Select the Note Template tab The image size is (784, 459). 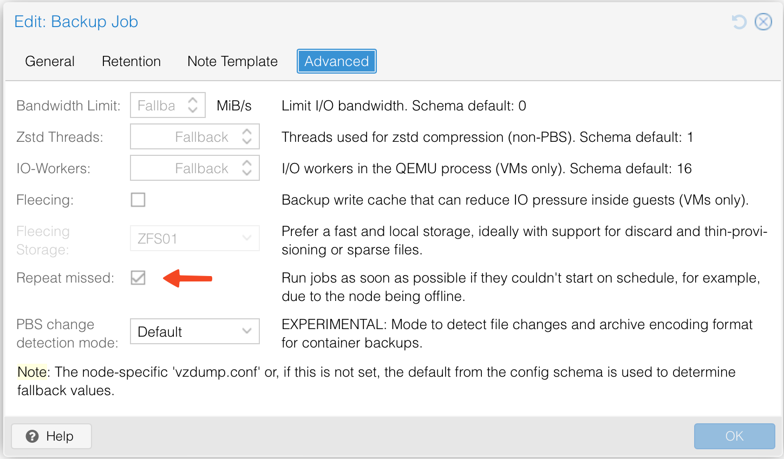tap(232, 61)
